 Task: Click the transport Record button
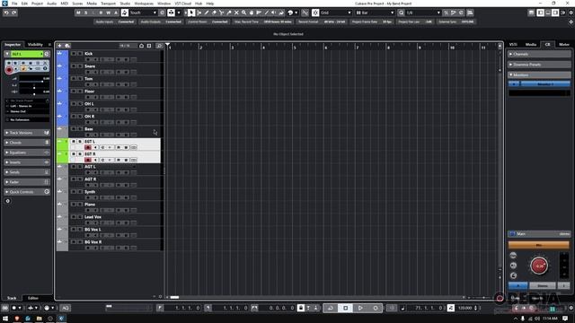pos(376,308)
